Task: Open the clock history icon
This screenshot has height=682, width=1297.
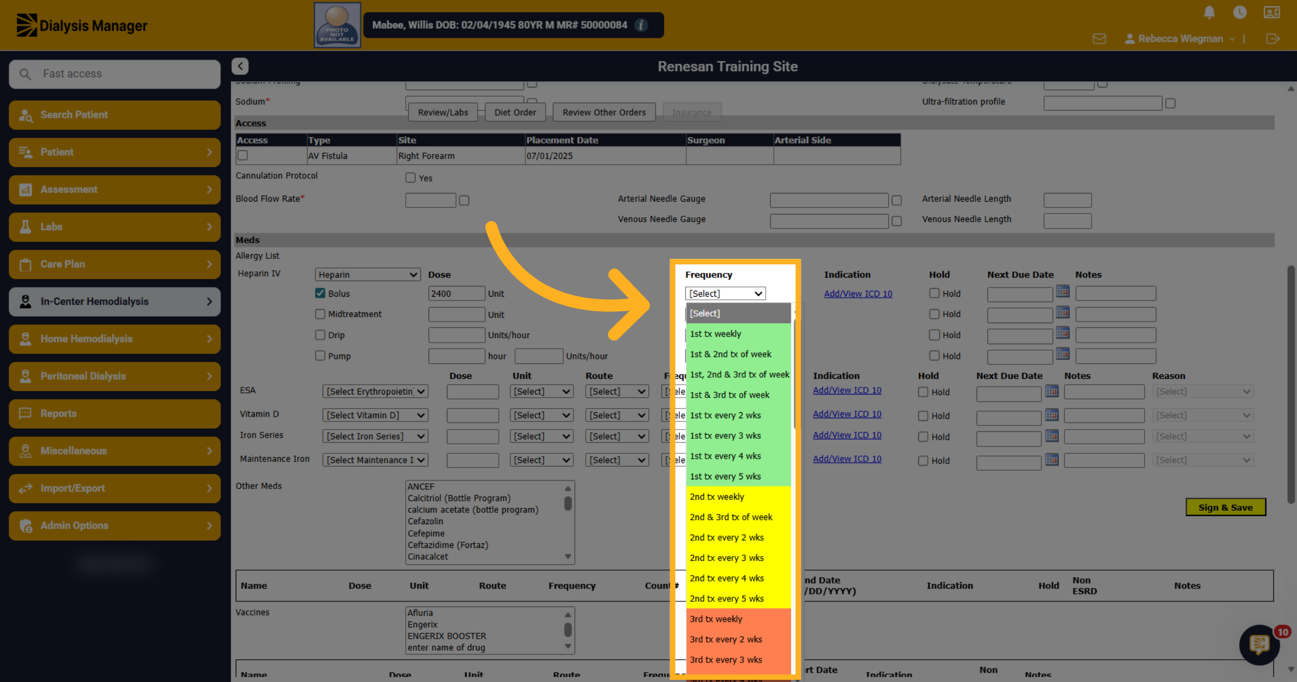Action: pos(1240,12)
